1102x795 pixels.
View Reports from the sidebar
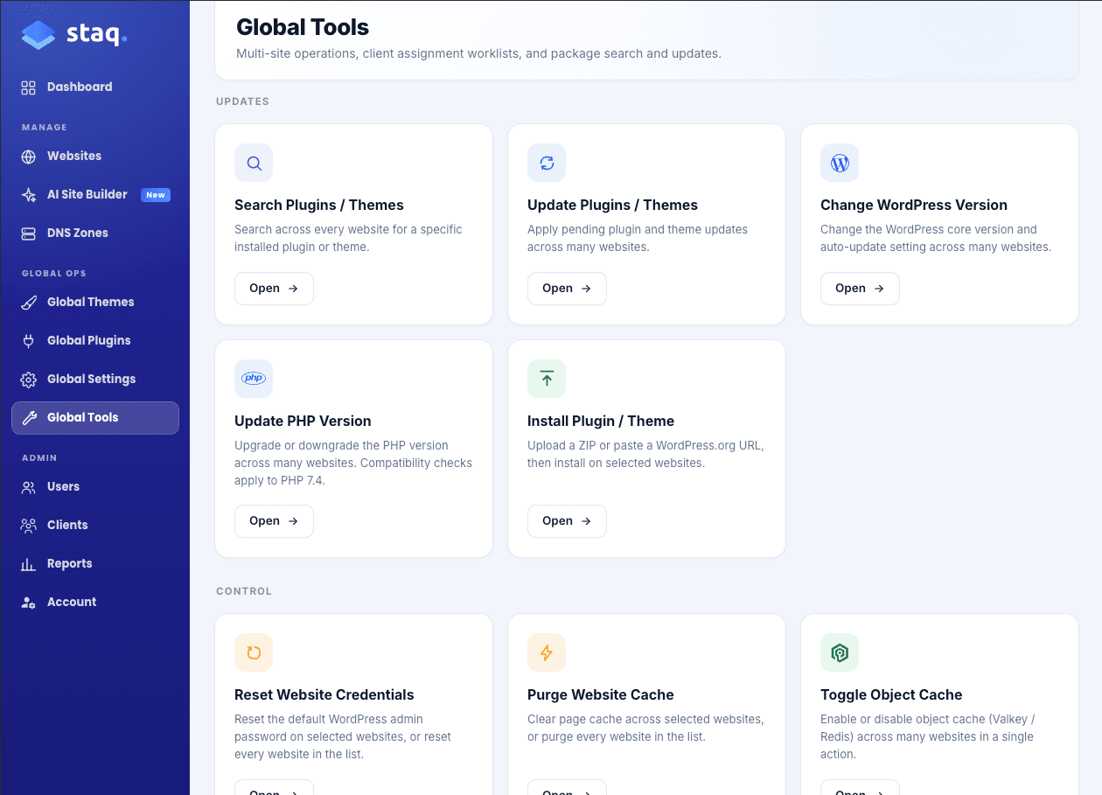[x=95, y=563]
